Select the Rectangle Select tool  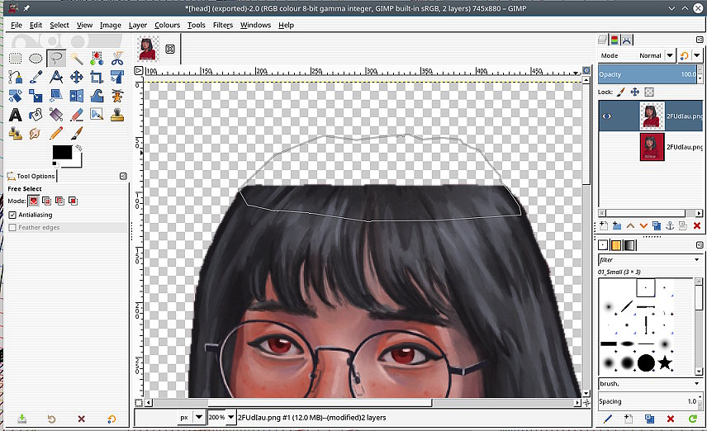[16, 58]
